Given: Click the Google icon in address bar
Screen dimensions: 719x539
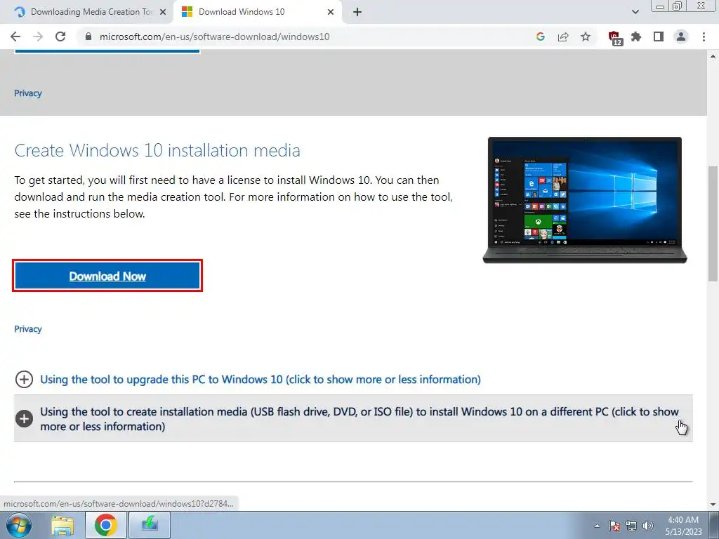Looking at the screenshot, I should tap(540, 36).
